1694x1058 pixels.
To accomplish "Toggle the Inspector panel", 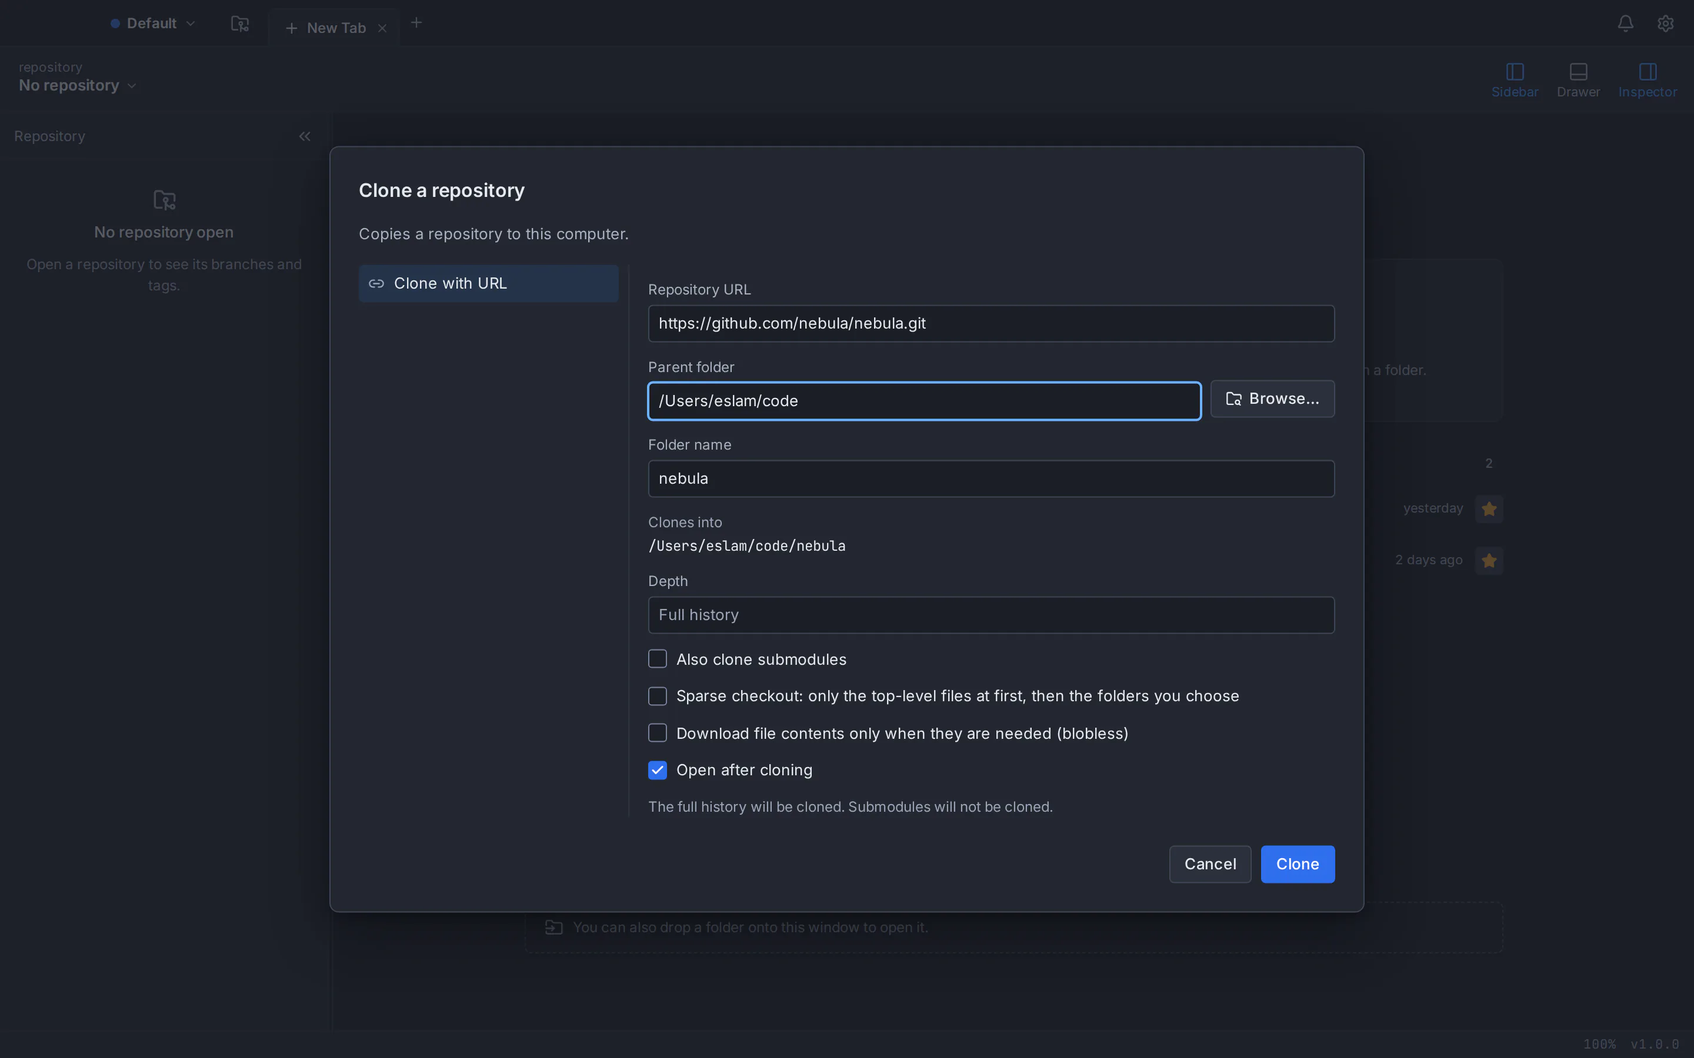I will (x=1647, y=80).
